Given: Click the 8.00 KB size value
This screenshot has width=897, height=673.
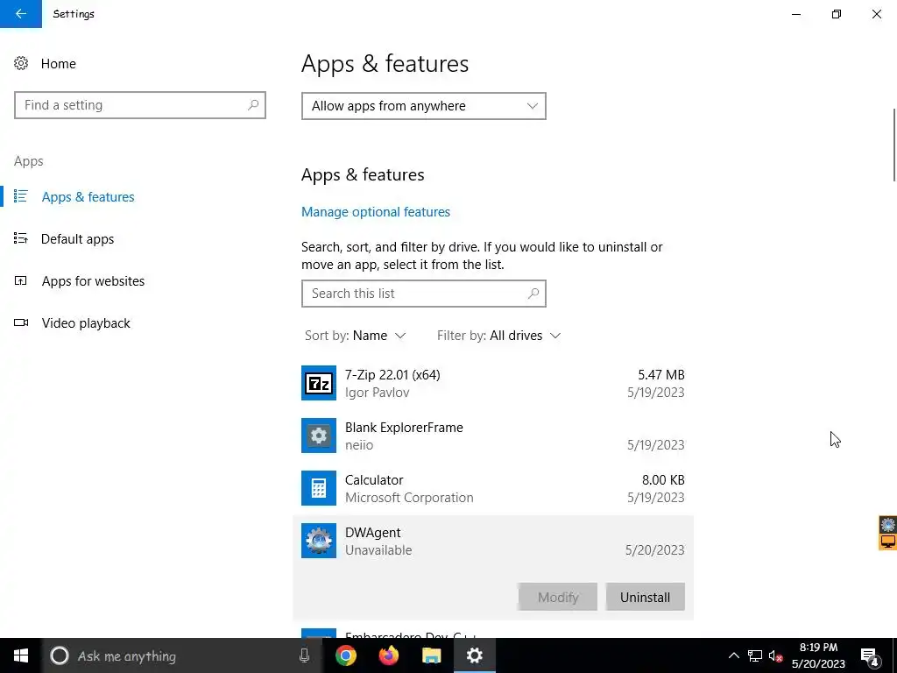Looking at the screenshot, I should pos(663,480).
